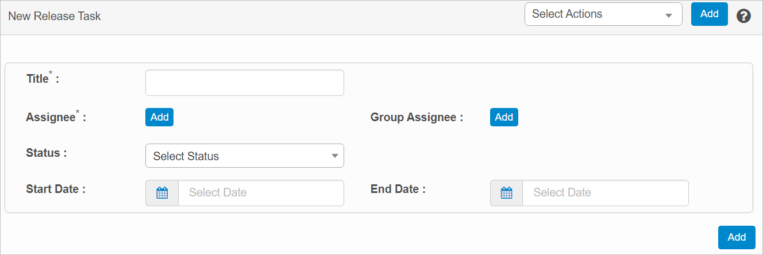
Task: Click the Start Date text field
Action: [x=261, y=193]
